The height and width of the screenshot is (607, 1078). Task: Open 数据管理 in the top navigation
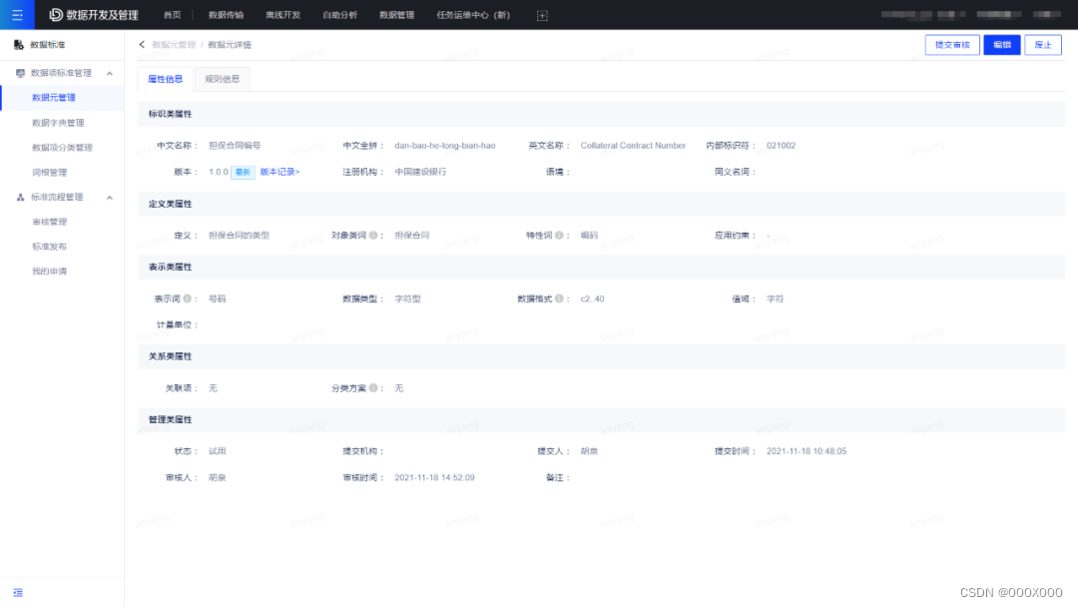[x=396, y=15]
